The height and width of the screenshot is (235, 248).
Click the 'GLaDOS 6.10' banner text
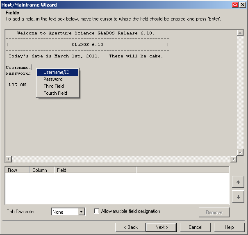87,45
